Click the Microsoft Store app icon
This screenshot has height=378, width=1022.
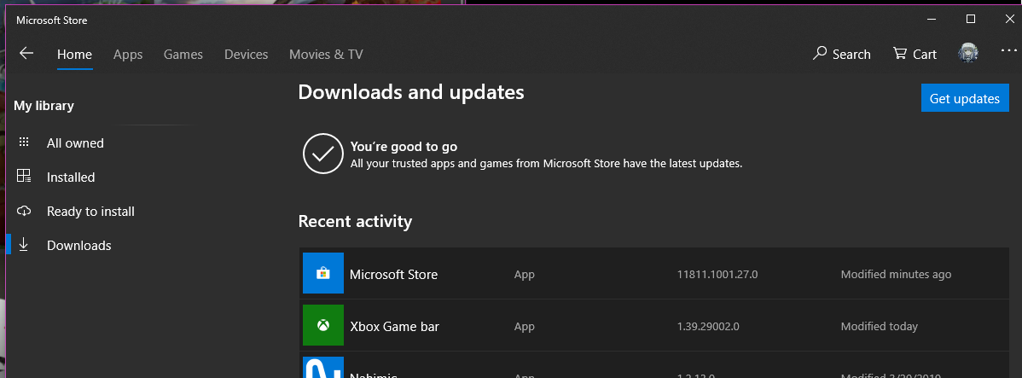(x=323, y=273)
